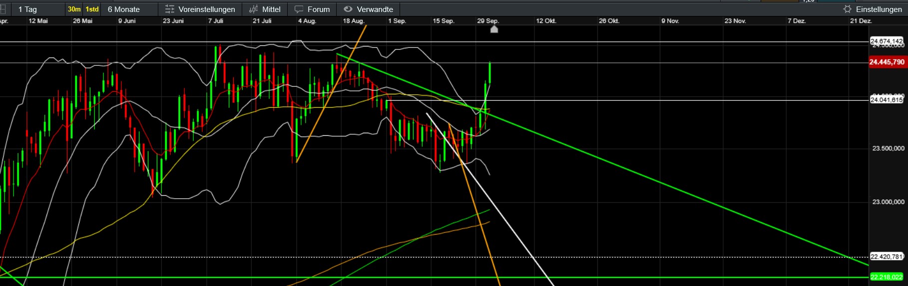The height and width of the screenshot is (286, 908).
Task: Open the Einstellungen gear icon
Action: pyautogui.click(x=847, y=9)
